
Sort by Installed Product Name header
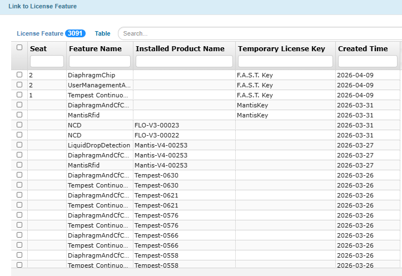coord(180,48)
